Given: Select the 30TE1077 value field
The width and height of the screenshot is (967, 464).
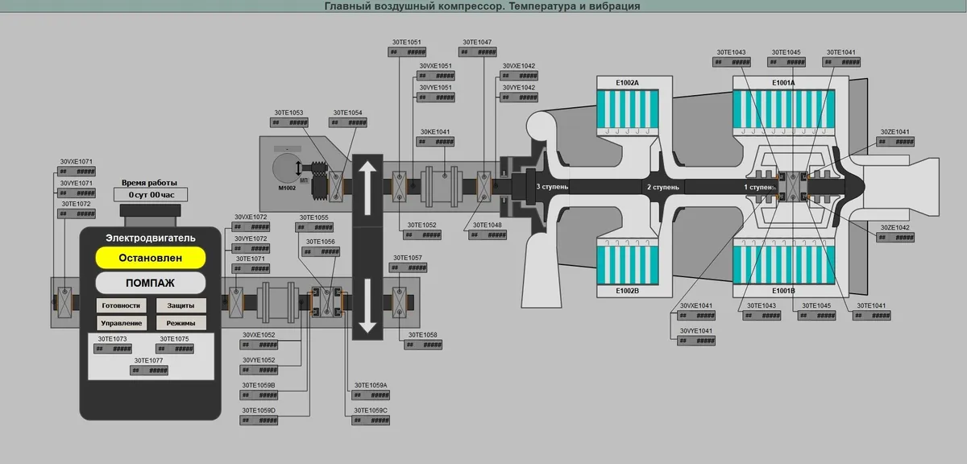Looking at the screenshot, I should pyautogui.click(x=150, y=371).
